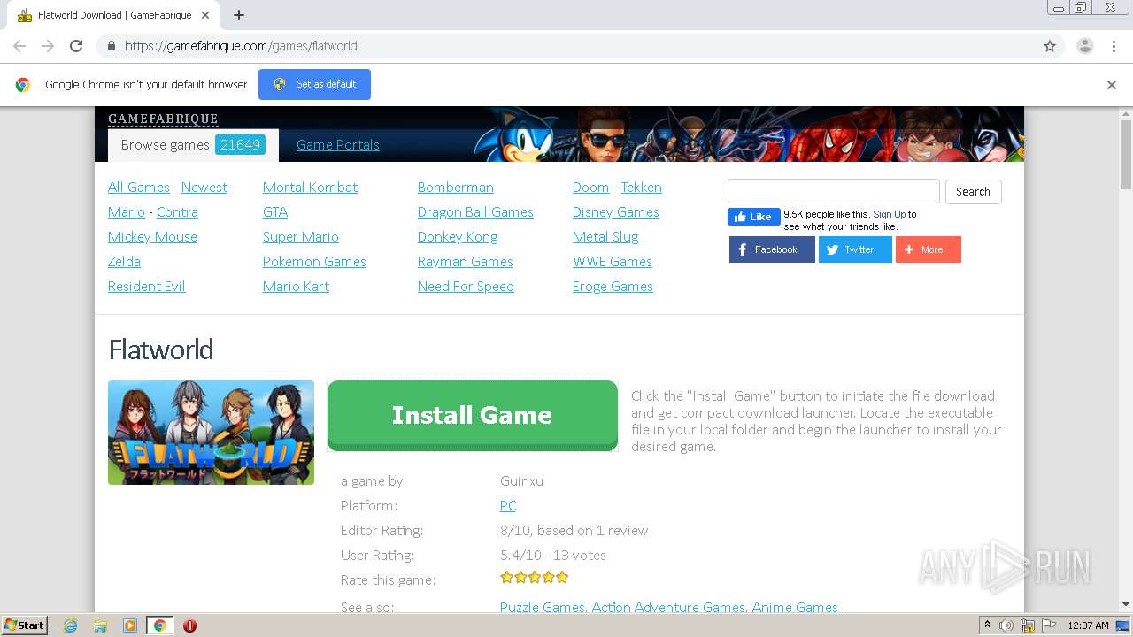Viewport: 1133px width, 637px height.
Task: Click the volume icon in system tray
Action: (x=1006, y=625)
